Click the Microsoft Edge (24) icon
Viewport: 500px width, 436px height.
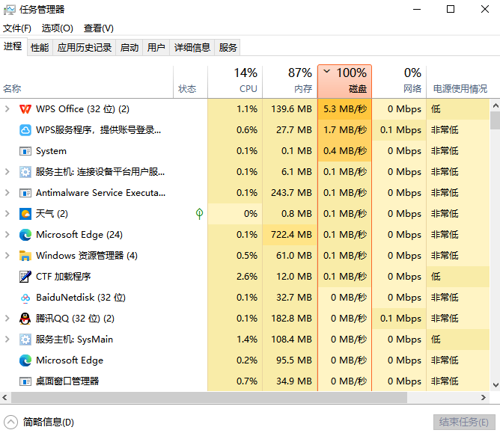[x=25, y=235]
